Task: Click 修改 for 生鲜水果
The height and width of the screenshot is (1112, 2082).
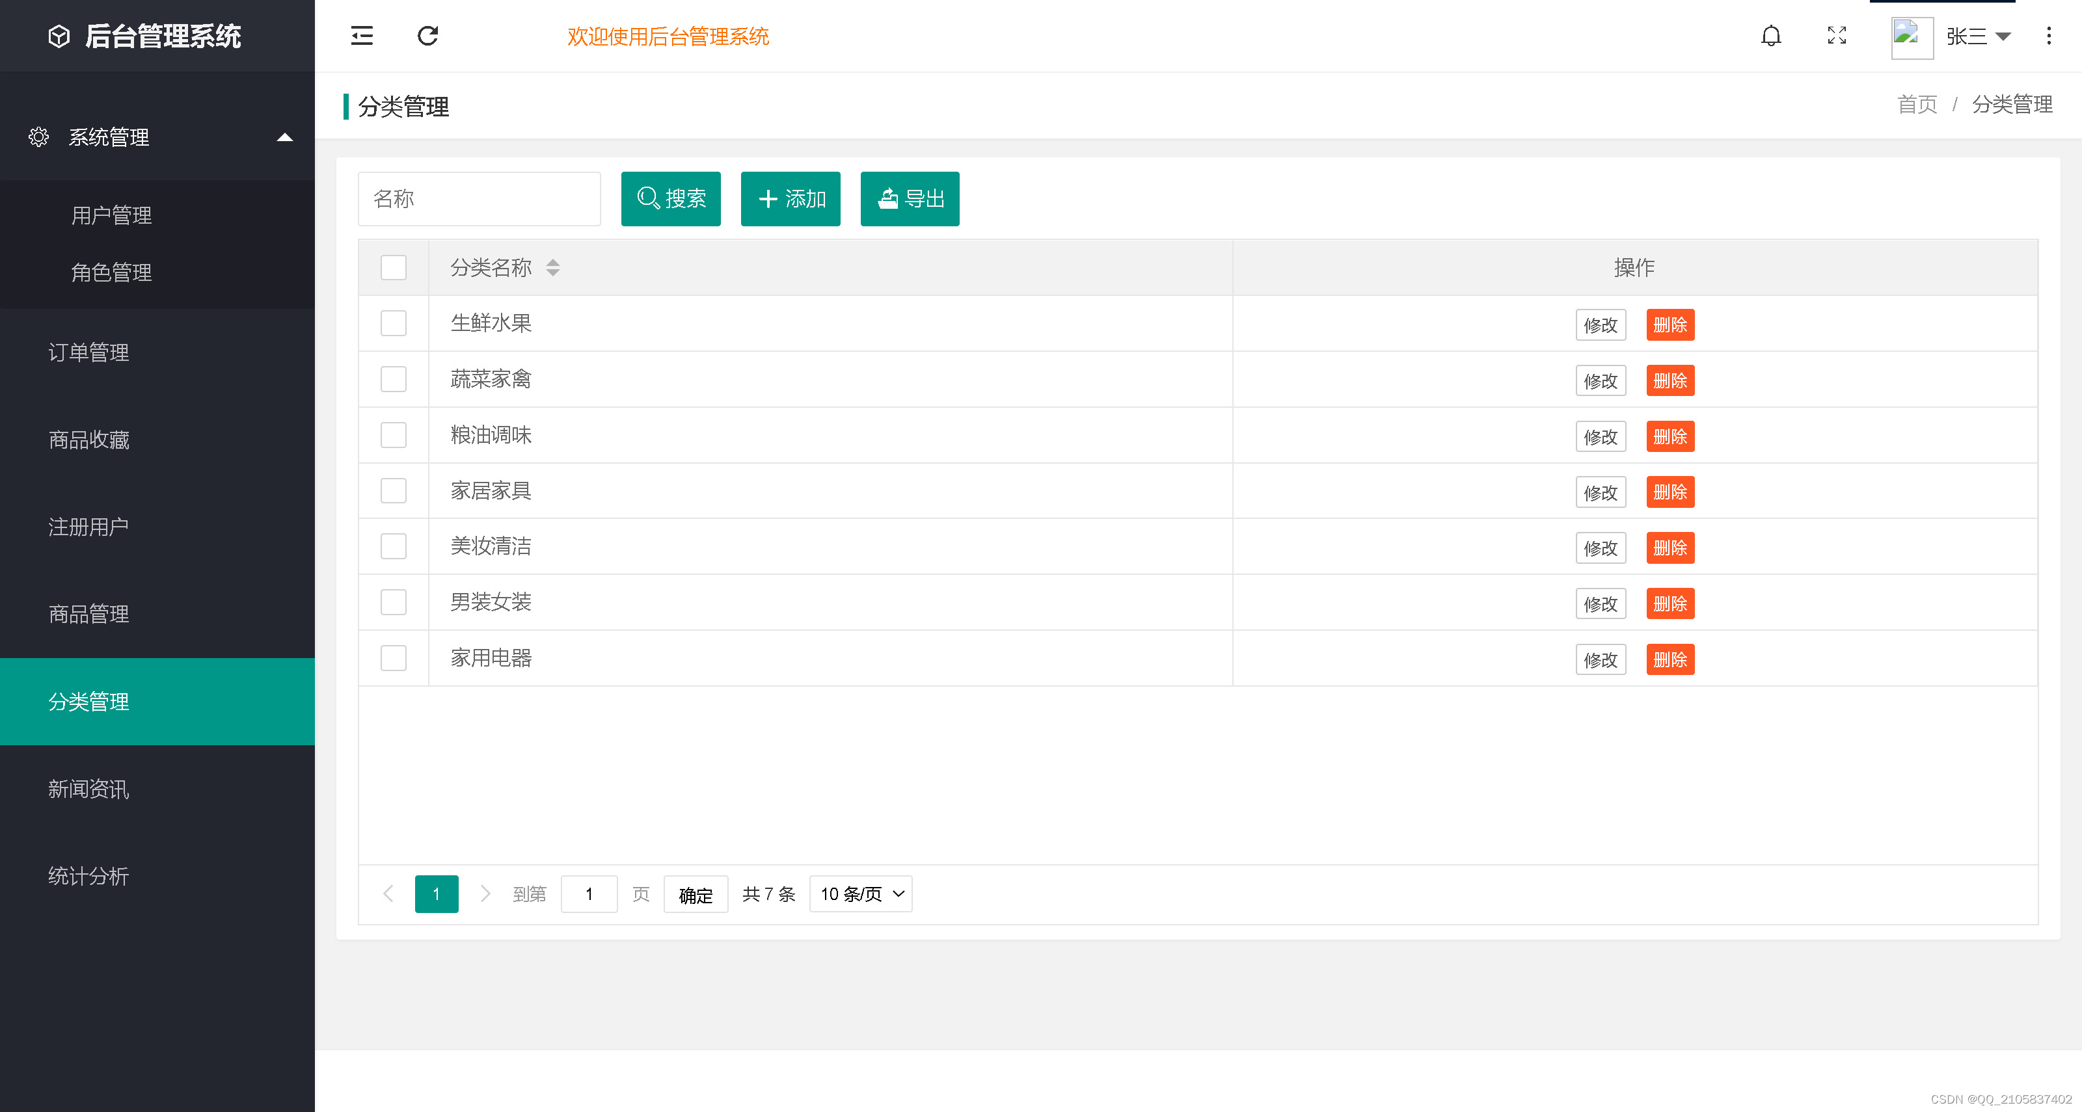Action: pyautogui.click(x=1601, y=324)
